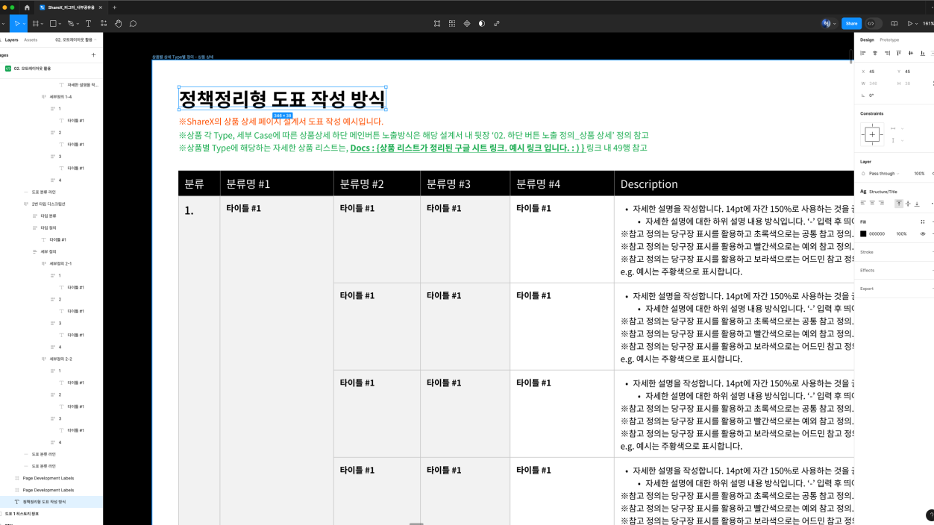
Task: Select the Text tool in toolbar
Action: 88,24
